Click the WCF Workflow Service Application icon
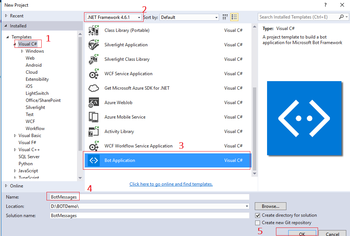350x236 pixels. (x=94, y=146)
